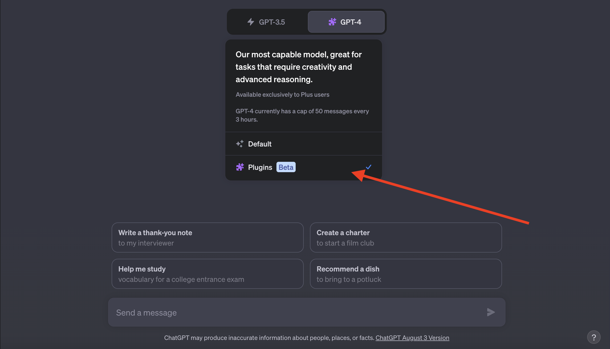
Task: Click the send message arrow icon
Action: [x=490, y=312]
